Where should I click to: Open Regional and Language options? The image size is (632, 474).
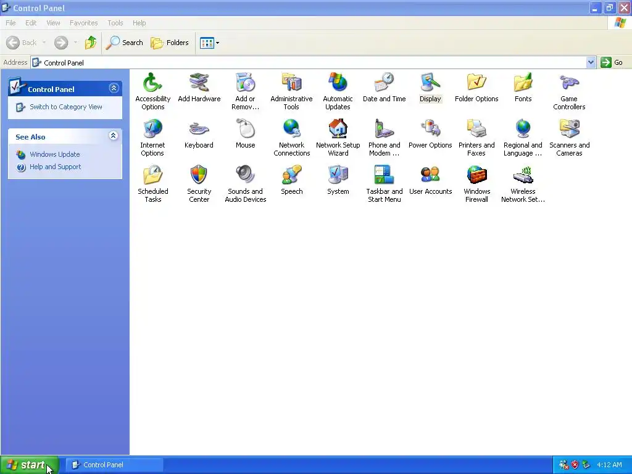click(523, 138)
